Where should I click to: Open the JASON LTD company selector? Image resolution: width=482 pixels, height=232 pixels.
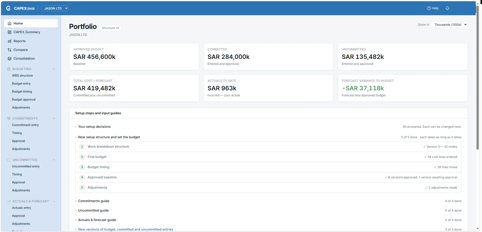pos(55,8)
